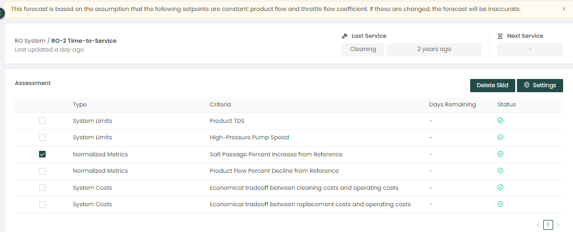Click cleaning costs tradeoff status icon

(x=500, y=188)
